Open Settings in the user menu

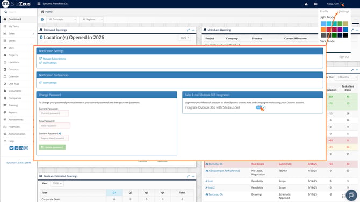343,11
